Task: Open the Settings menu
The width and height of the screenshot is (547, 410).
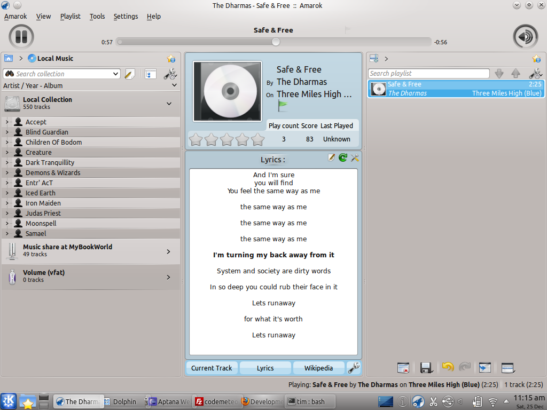Action: [x=126, y=17]
